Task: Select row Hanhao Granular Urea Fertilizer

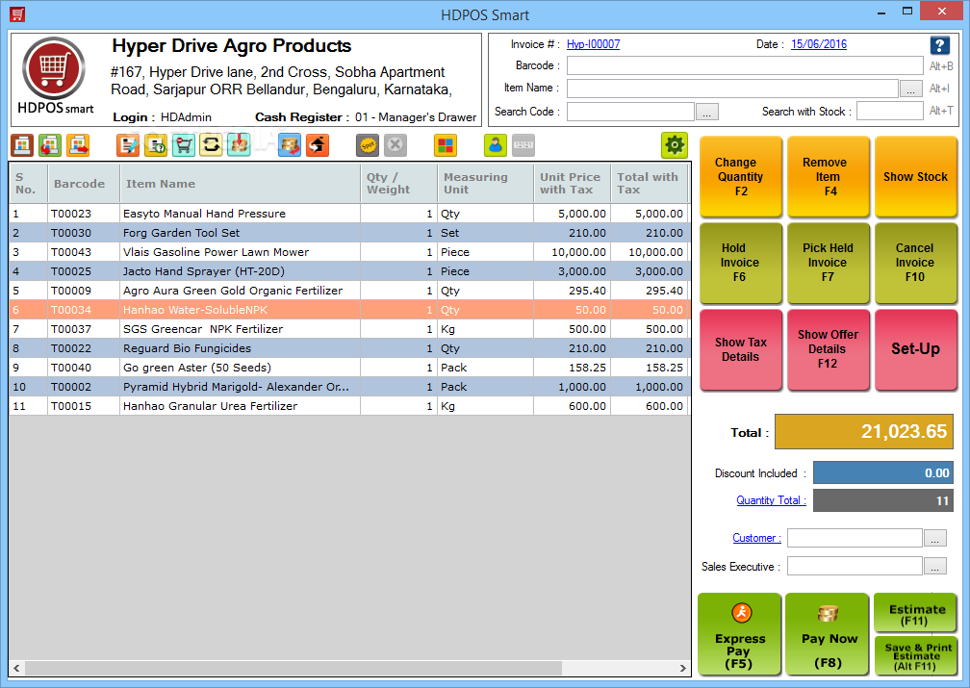Action: coord(349,406)
